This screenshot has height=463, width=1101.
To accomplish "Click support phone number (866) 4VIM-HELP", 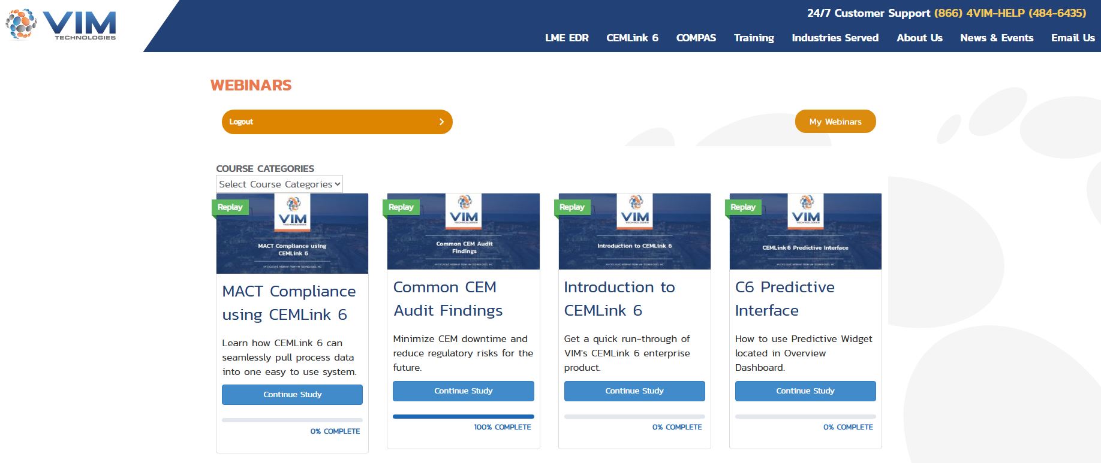I will pos(1010,13).
